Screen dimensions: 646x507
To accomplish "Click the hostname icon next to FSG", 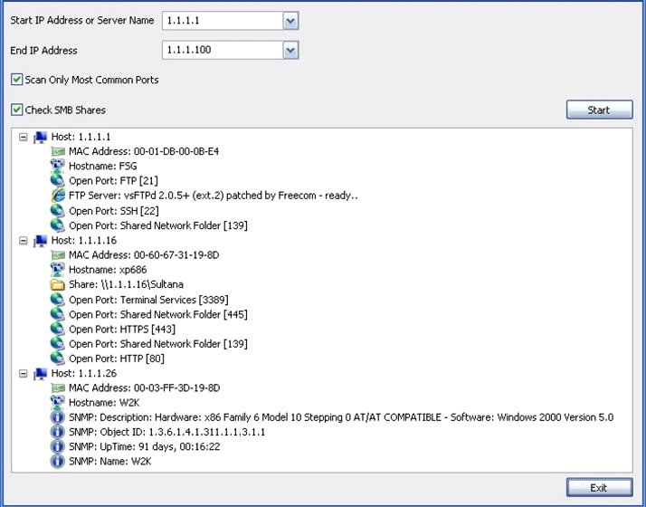I will pos(58,167).
